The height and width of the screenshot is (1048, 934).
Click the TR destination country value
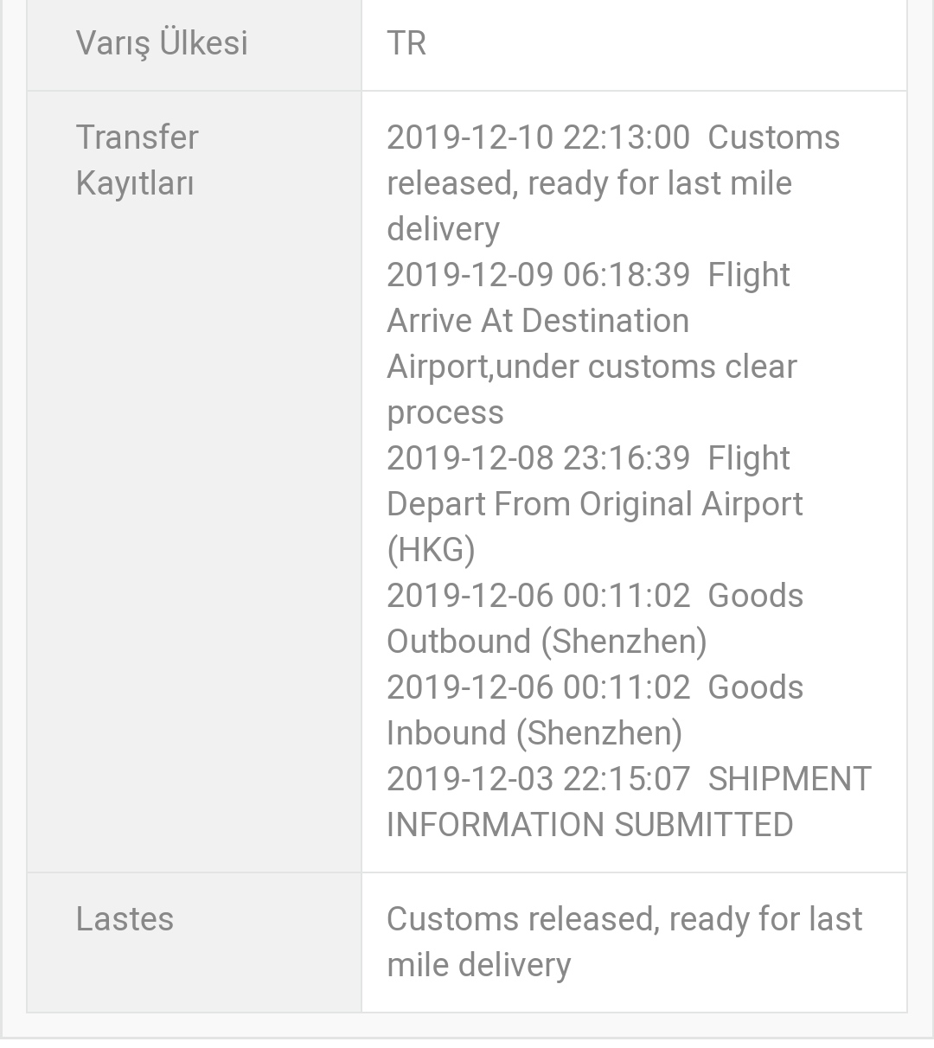click(406, 43)
